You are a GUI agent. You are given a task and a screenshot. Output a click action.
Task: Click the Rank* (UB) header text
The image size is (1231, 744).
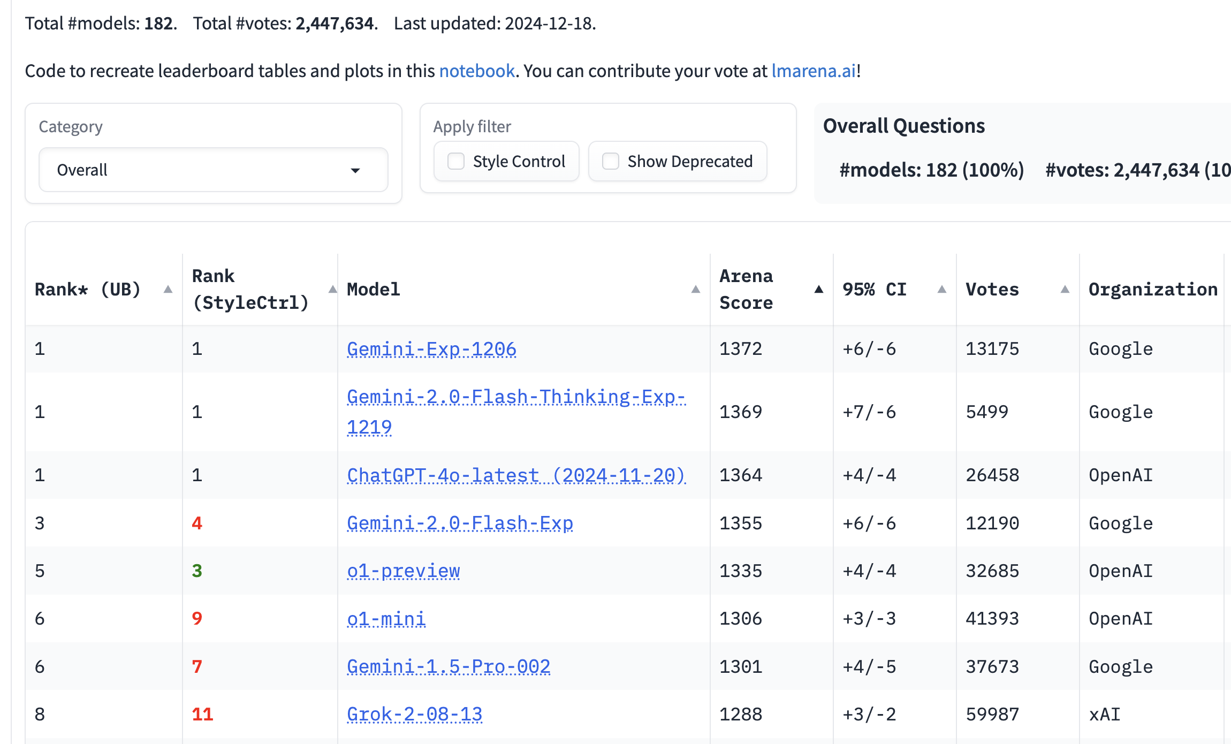(x=88, y=290)
